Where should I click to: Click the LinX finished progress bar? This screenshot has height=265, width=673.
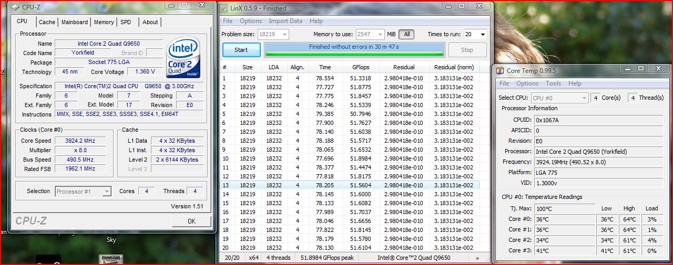(354, 50)
